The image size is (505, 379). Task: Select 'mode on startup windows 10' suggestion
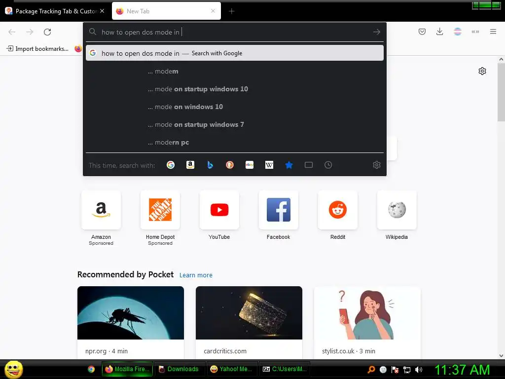tap(234, 89)
